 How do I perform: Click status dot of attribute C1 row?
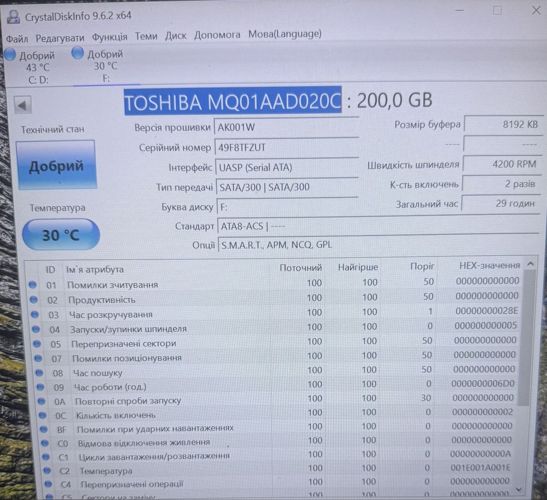(46, 457)
